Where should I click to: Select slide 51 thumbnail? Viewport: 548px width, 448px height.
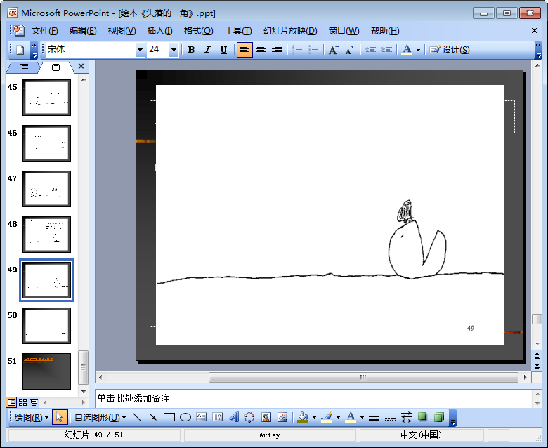(x=47, y=371)
